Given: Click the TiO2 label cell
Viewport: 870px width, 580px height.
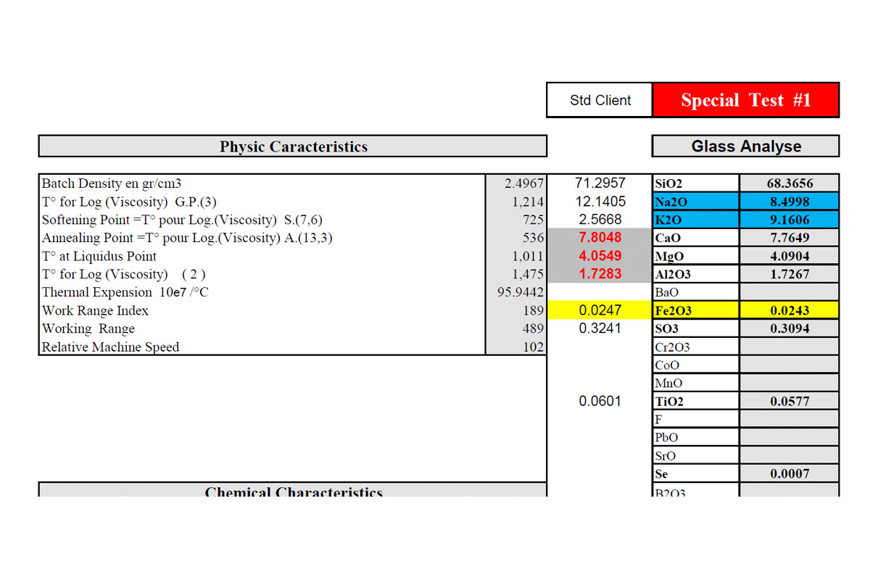Looking at the screenshot, I should [696, 401].
